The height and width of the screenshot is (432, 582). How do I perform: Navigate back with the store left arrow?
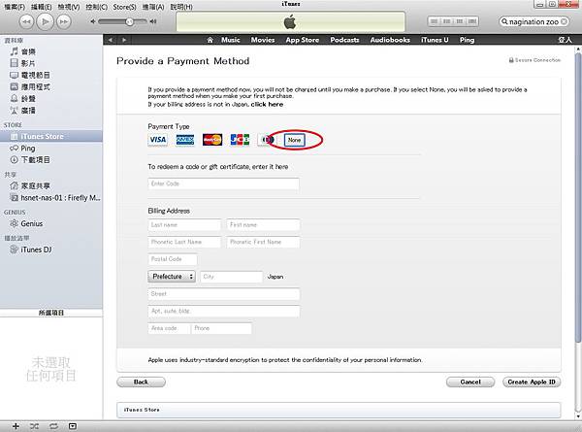pos(111,40)
